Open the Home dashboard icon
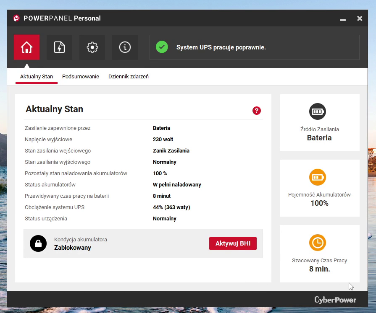This screenshot has height=313, width=376. coord(26,47)
